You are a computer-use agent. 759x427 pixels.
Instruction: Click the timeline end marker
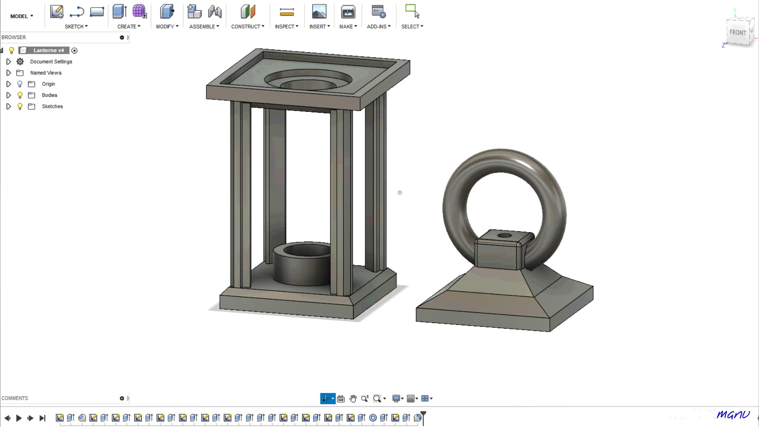click(x=423, y=418)
